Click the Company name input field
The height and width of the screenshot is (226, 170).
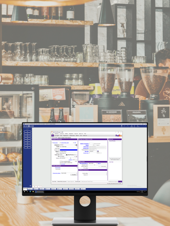click(68, 150)
